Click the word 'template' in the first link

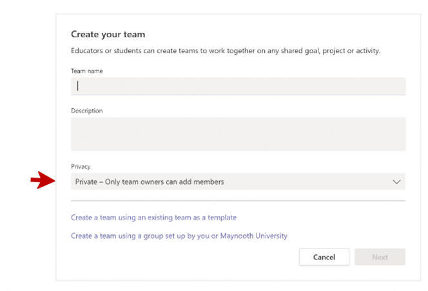click(x=222, y=218)
